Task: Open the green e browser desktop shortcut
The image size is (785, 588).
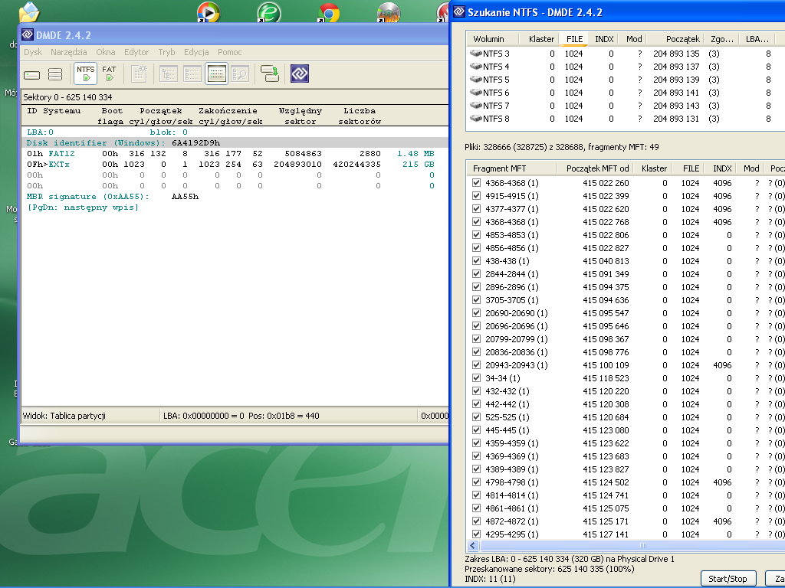Action: (268, 12)
